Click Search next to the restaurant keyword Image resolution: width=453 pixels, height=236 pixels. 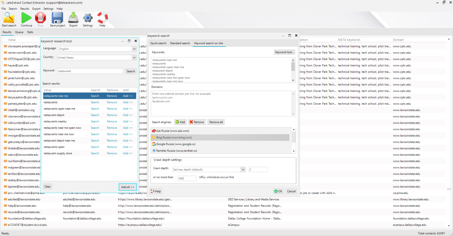pos(131,71)
